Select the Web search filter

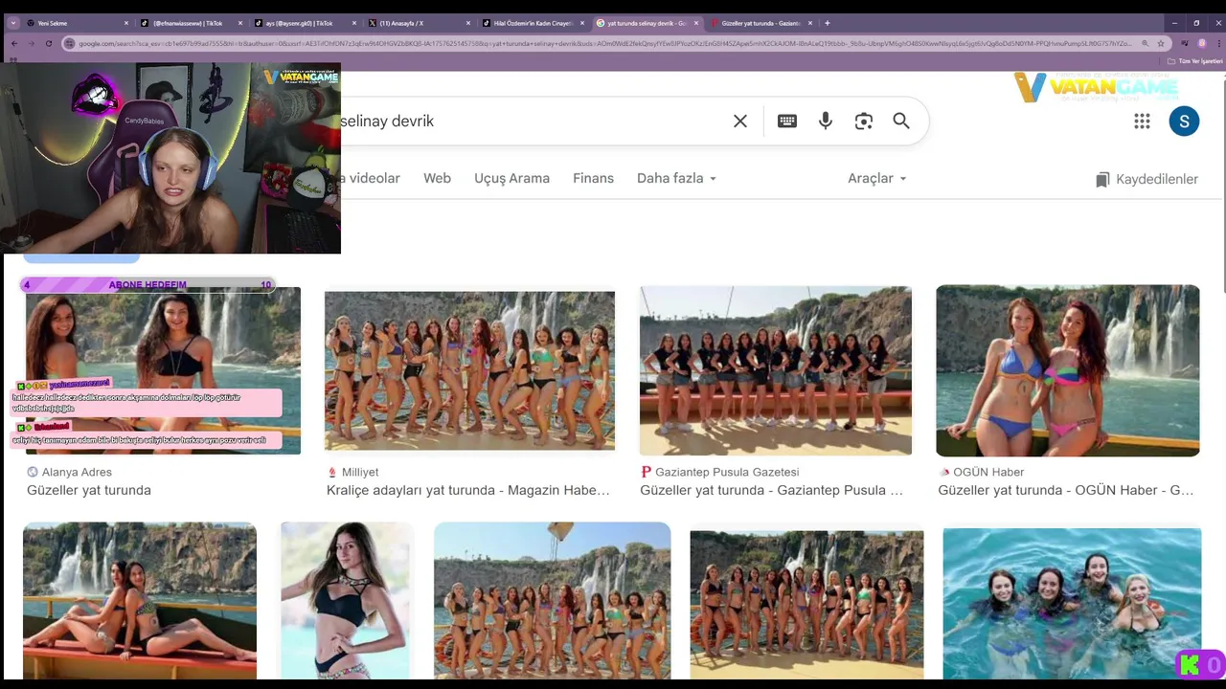point(437,178)
